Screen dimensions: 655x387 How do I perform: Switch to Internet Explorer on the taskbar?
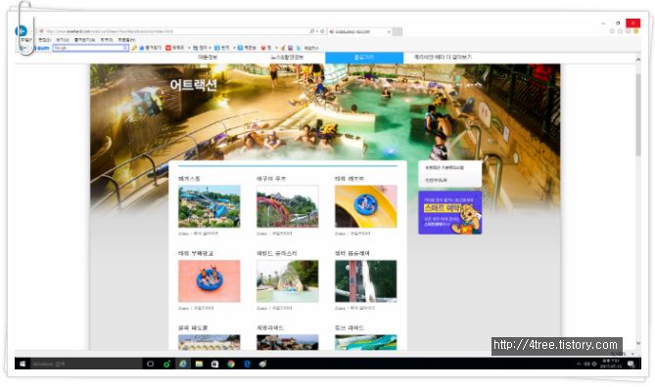tap(183, 365)
